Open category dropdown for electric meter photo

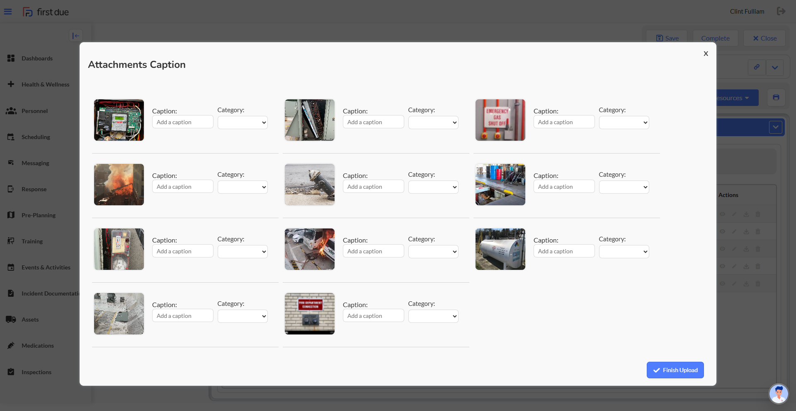pos(243,252)
